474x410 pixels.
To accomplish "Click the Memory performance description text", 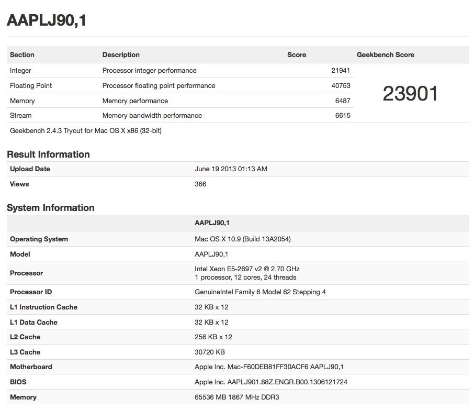I will [x=135, y=101].
